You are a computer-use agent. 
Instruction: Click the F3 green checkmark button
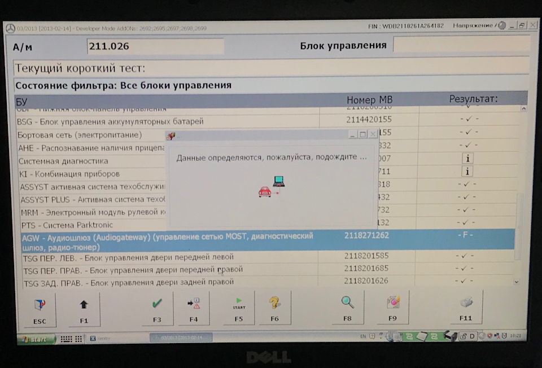click(157, 309)
